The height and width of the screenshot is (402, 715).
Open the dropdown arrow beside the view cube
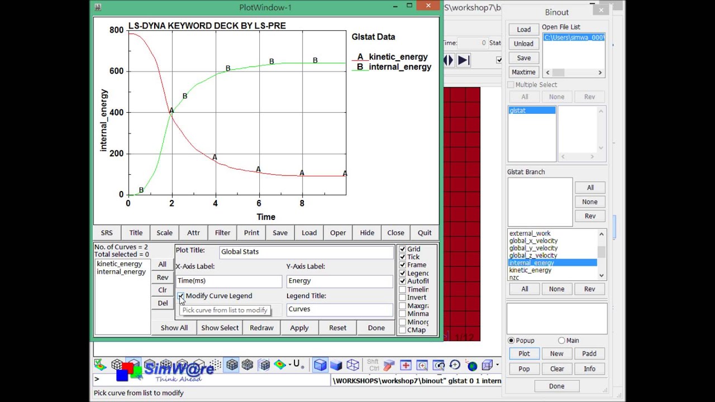click(497, 365)
